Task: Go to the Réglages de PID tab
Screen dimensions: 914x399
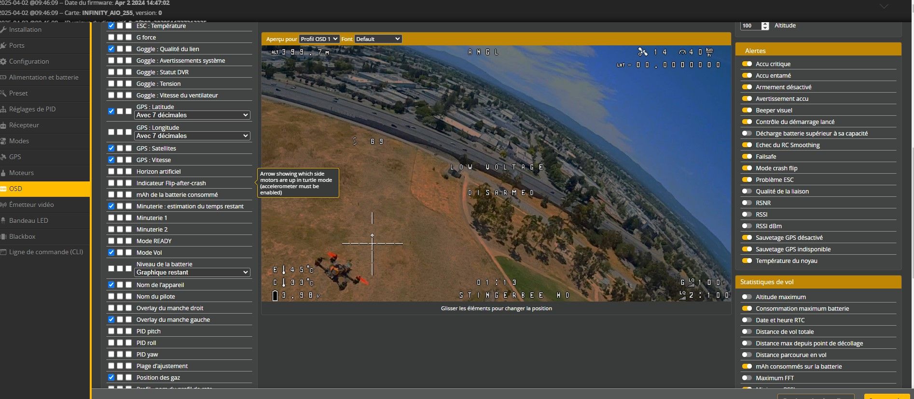Action: 32,109
